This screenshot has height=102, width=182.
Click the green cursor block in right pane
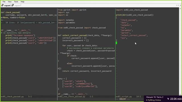coord(116,43)
